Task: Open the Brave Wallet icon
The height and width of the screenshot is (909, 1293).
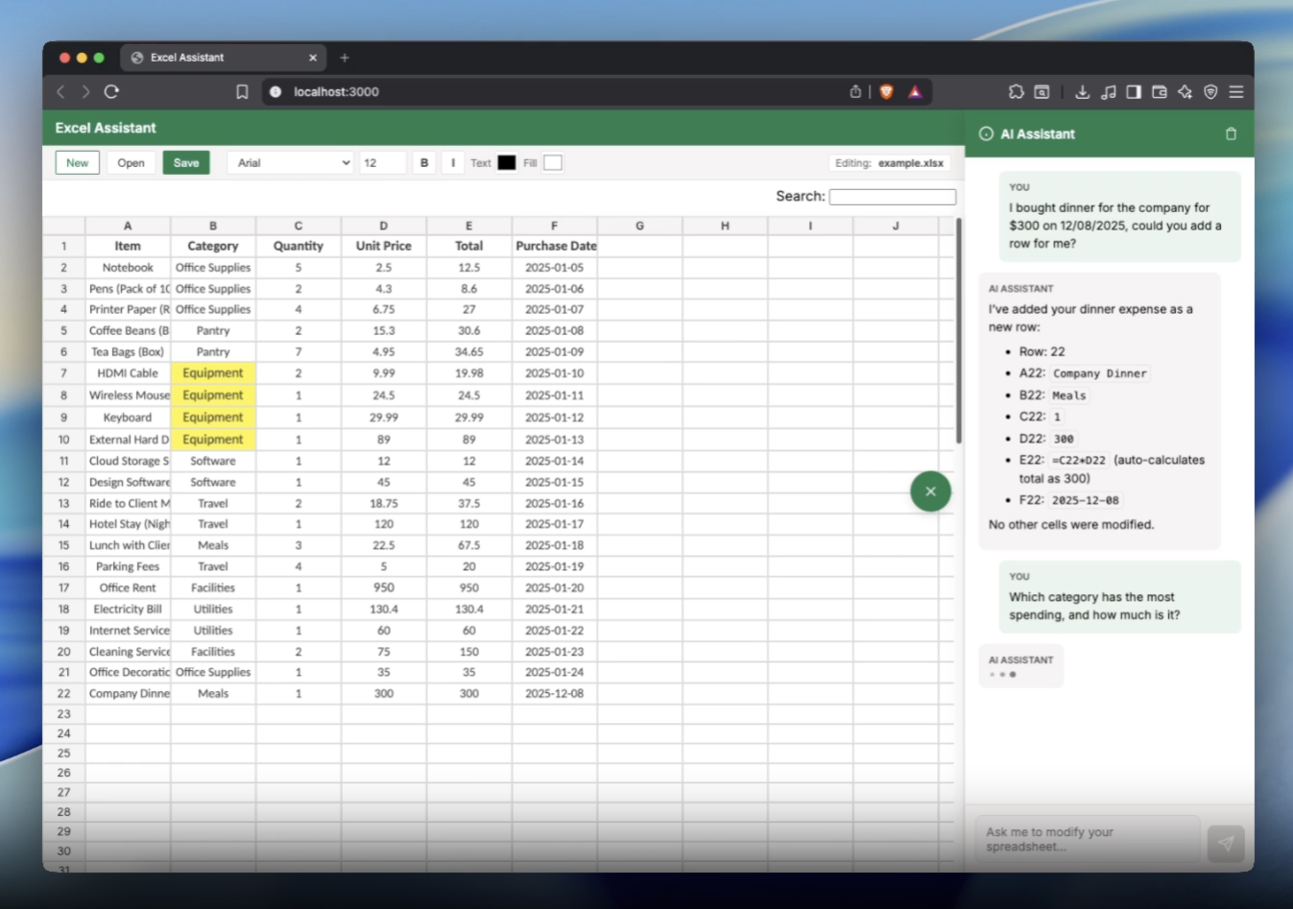Action: click(1159, 92)
